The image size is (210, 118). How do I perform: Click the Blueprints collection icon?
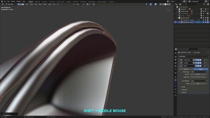(179, 9)
